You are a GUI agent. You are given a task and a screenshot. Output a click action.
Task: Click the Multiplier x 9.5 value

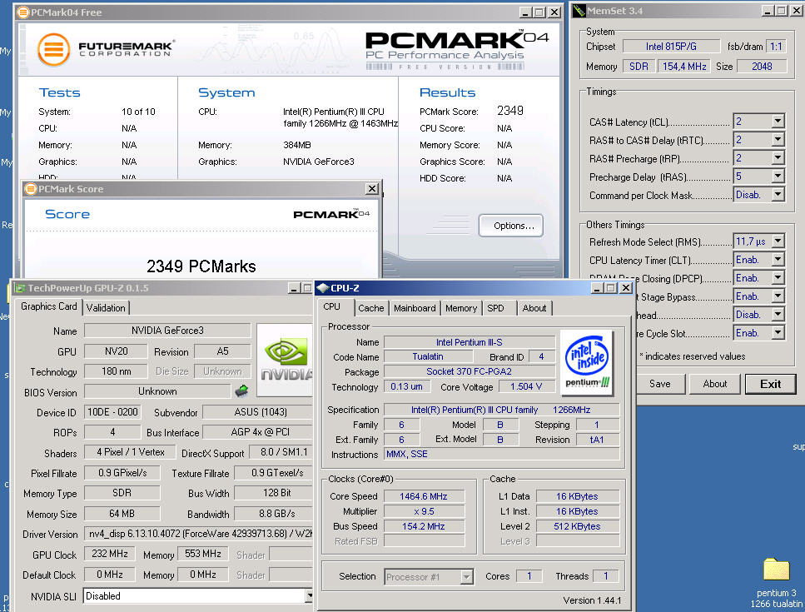coord(424,511)
